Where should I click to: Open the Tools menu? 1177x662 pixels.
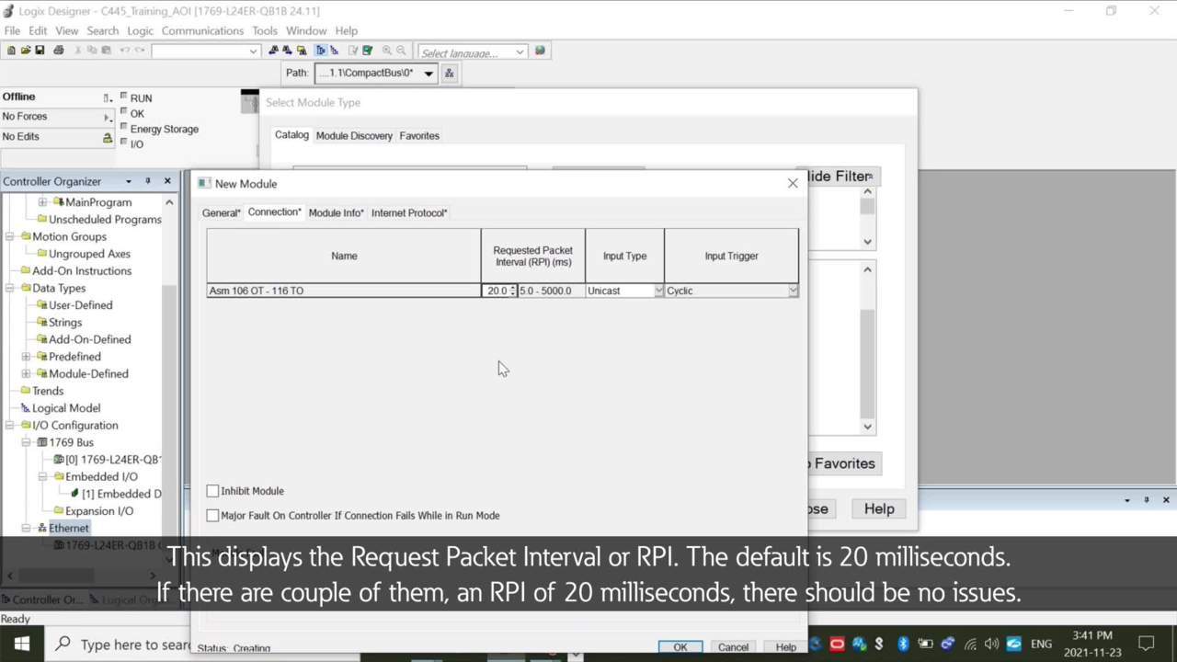(x=265, y=30)
